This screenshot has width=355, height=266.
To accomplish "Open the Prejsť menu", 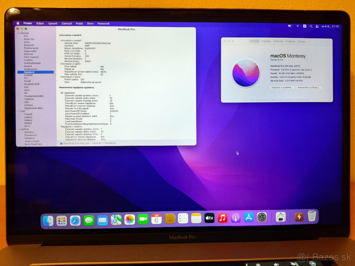I will pos(79,23).
